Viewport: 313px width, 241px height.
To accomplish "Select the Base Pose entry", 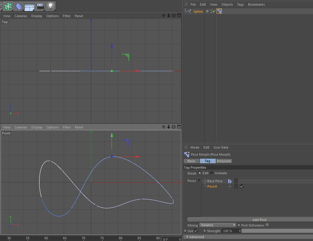I will (215, 181).
